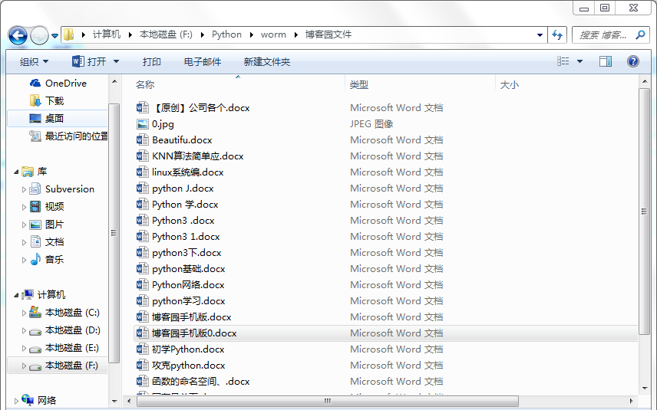
Task: Click the 本地磁盘 (D:) drive icon
Action: pyautogui.click(x=35, y=331)
